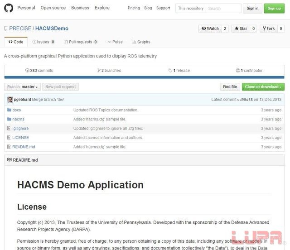This screenshot has height=250, width=290.
Task: Open the latest commit hash cd90d38
Action: pos(245,100)
